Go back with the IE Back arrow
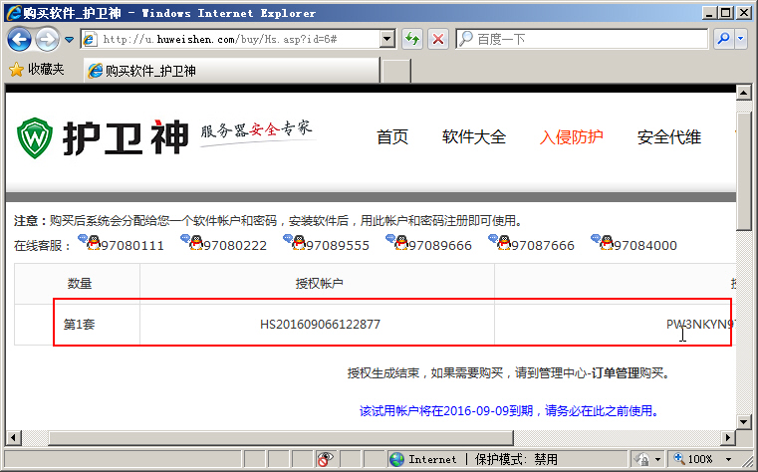 pyautogui.click(x=19, y=39)
